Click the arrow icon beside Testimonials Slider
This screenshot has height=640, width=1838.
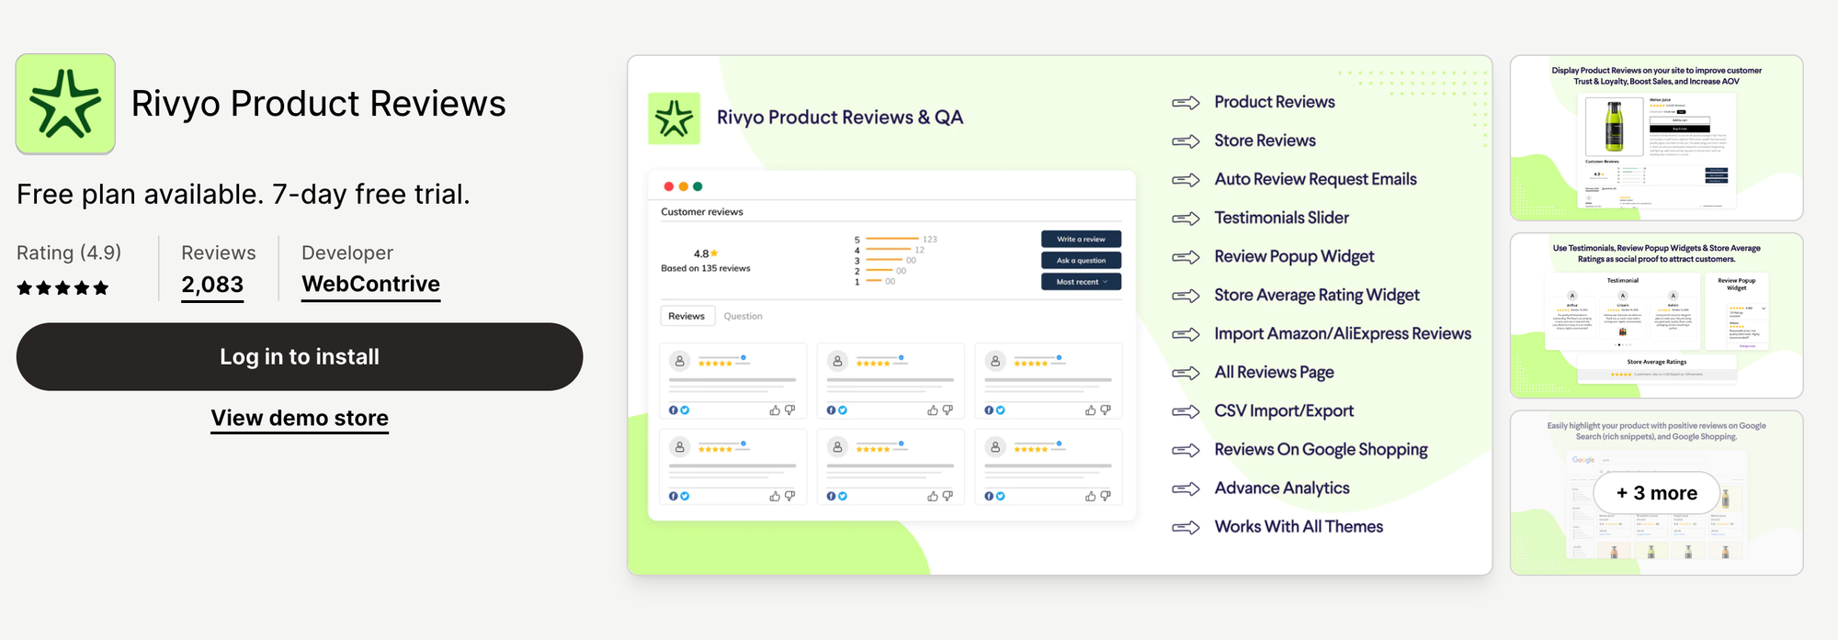coord(1186,219)
